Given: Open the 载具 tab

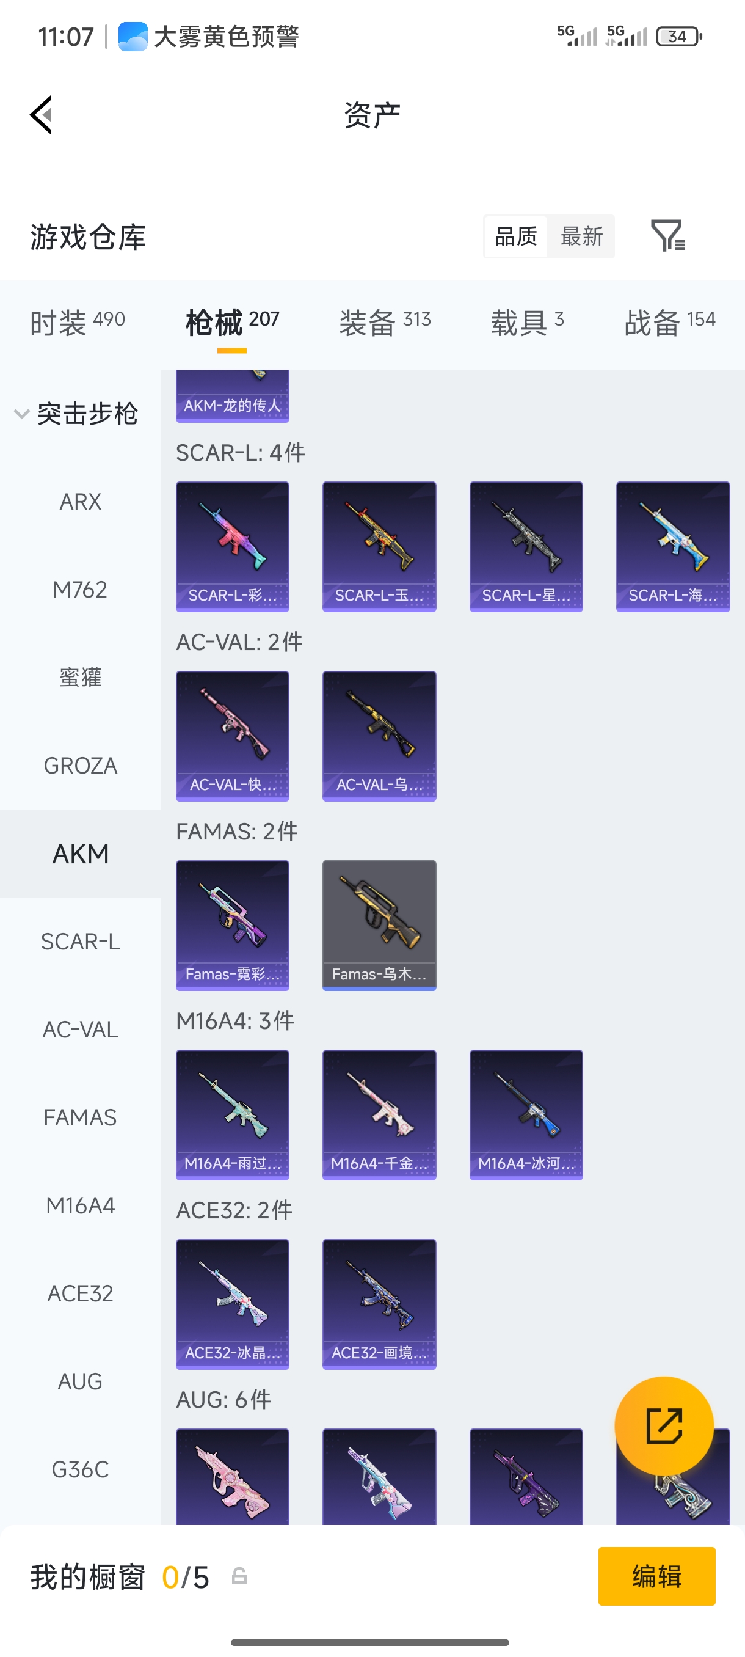Looking at the screenshot, I should tap(528, 321).
